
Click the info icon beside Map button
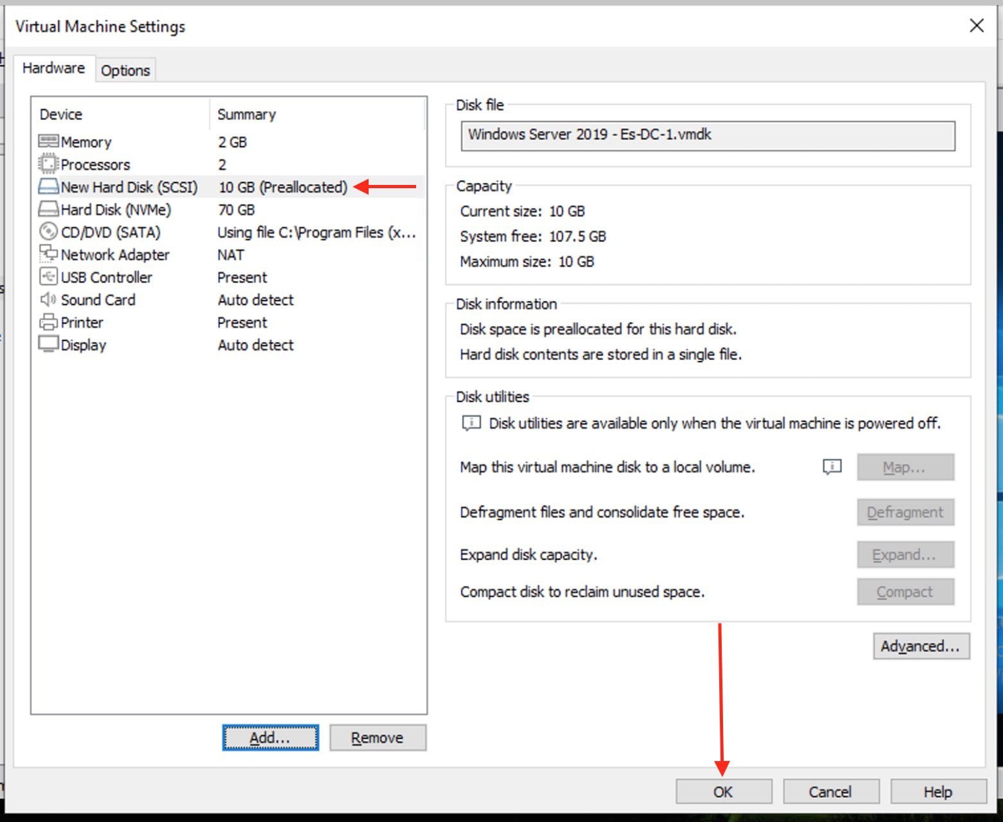(x=832, y=467)
